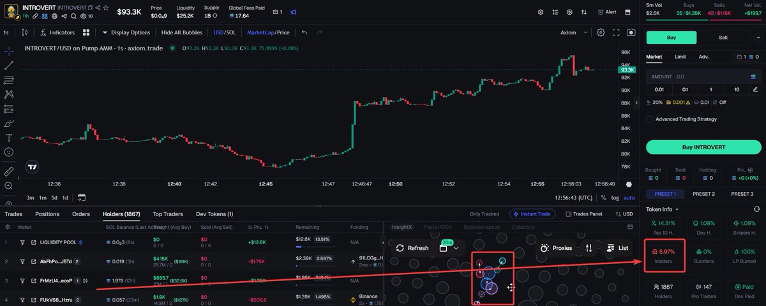Switch to the Sell tab
Viewport: 766px width, 306px height.
[723, 38]
